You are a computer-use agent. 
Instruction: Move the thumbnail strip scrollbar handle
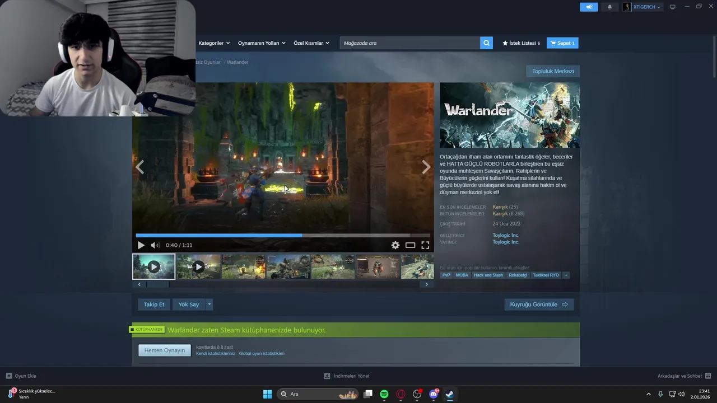pos(158,284)
